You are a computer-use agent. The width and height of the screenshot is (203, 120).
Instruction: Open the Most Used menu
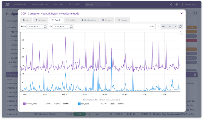(75, 5)
